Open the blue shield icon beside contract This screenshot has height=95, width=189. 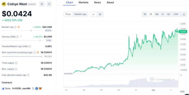37,88
